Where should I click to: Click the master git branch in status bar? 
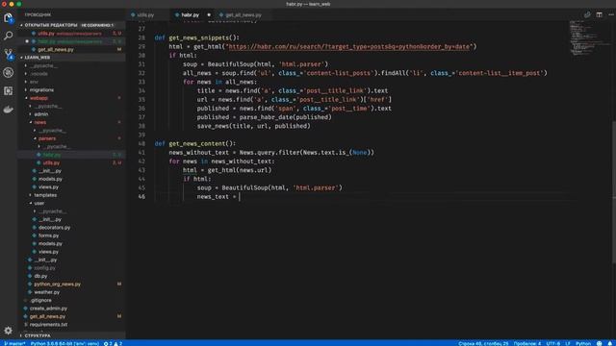15,343
